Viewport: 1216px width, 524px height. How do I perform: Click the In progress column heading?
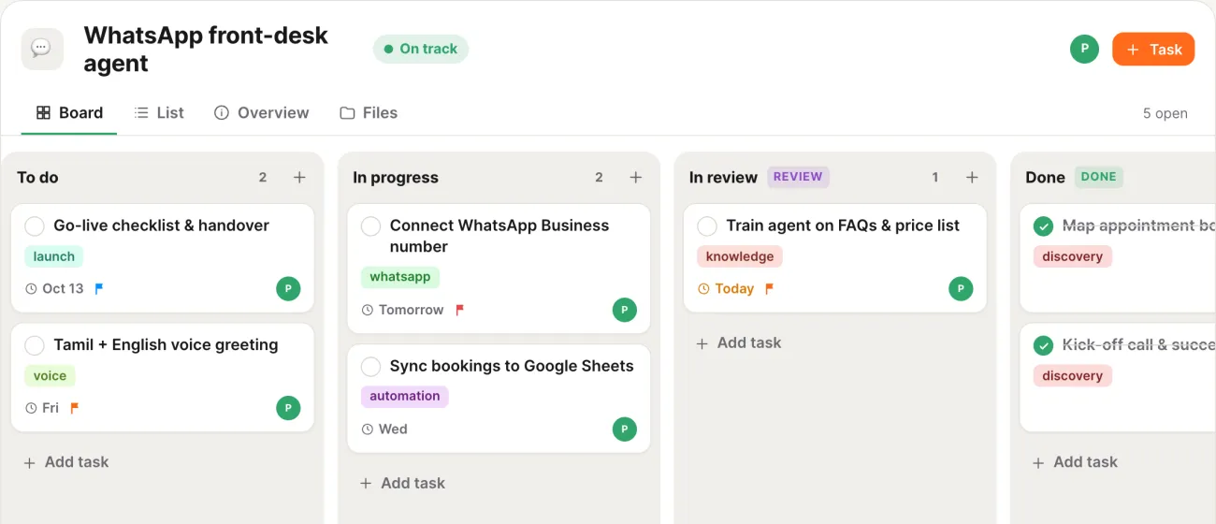point(396,177)
